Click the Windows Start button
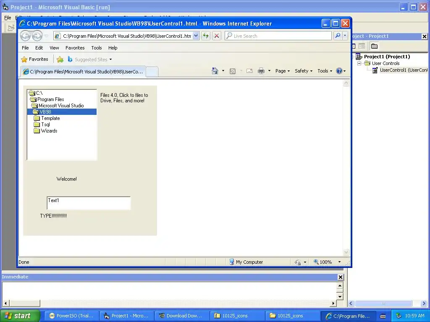 (x=20, y=316)
